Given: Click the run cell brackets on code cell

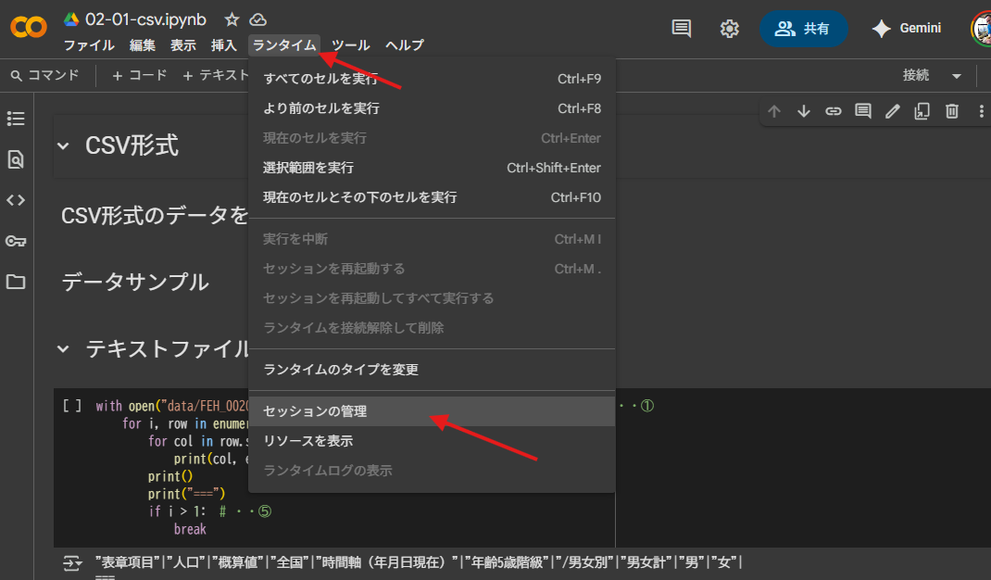Looking at the screenshot, I should pyautogui.click(x=72, y=406).
